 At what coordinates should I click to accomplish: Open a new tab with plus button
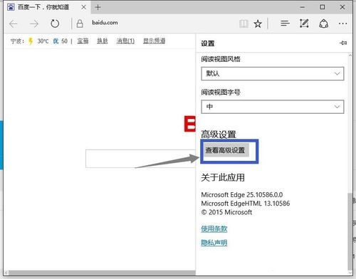98,7
